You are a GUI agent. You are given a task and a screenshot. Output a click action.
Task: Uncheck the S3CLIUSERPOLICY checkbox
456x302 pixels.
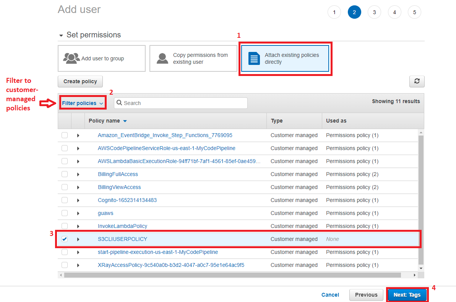coord(65,239)
